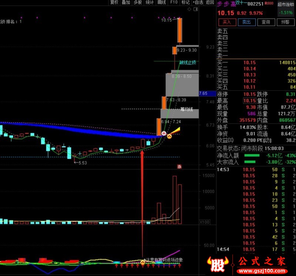Open the 叠加 overlay option

(x=126, y=2)
